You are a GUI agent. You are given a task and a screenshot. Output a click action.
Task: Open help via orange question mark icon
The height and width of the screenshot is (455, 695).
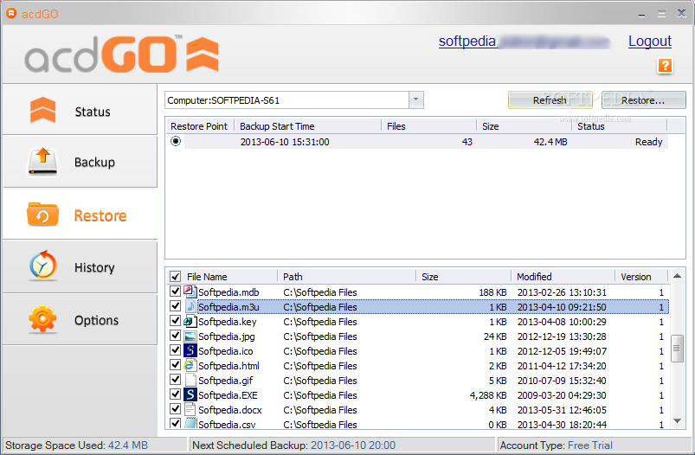click(x=665, y=66)
